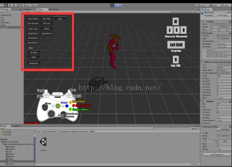Switch to the Asset Store tab
Viewport: 232px width, 167px height.
click(x=54, y=9)
